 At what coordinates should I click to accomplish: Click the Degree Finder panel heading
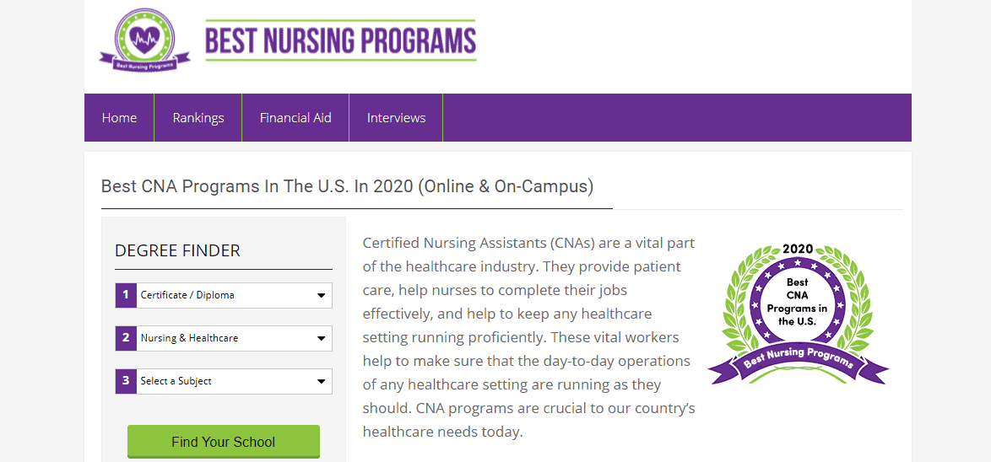177,250
